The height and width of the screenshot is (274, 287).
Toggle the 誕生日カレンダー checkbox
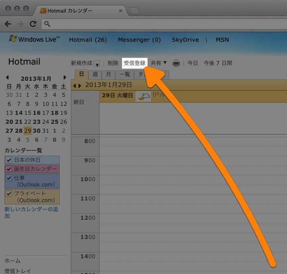(9, 169)
